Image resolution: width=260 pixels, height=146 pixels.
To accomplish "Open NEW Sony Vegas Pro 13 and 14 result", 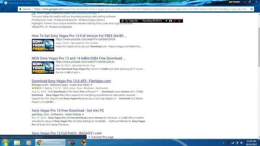I will pyautogui.click(x=78, y=58).
